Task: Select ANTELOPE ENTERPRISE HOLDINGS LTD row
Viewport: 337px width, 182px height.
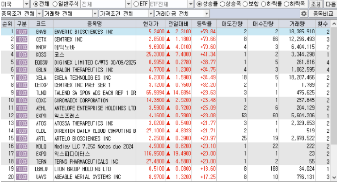Action: (x=165, y=108)
